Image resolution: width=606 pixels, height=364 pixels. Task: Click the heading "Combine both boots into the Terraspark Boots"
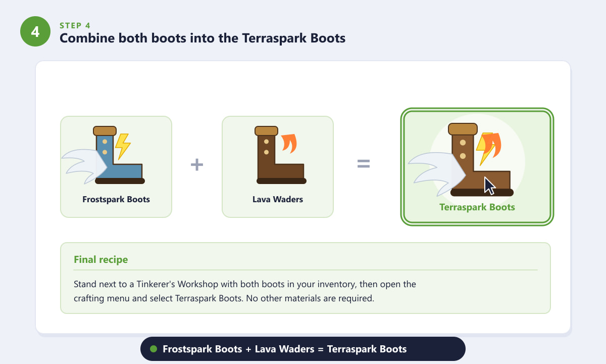[203, 38]
